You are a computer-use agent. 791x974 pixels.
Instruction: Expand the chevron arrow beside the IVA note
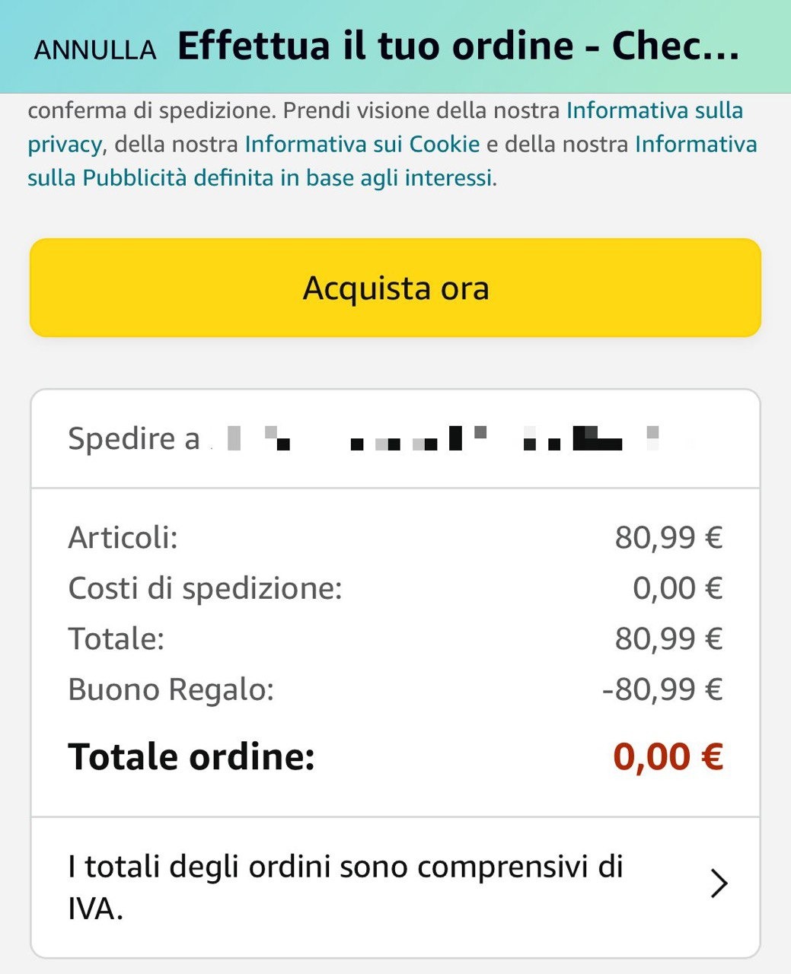(x=719, y=883)
